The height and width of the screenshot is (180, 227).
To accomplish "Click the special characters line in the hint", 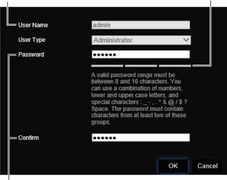I will tap(139, 102).
